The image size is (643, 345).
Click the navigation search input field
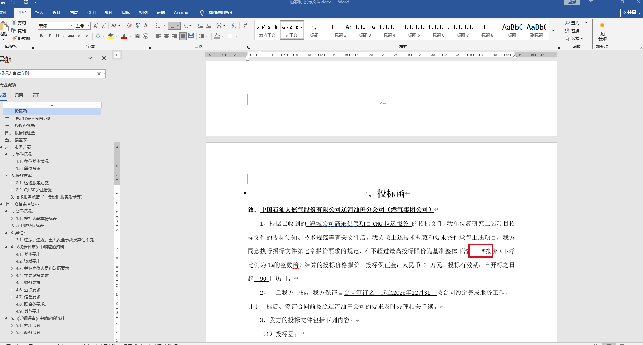pyautogui.click(x=48, y=73)
